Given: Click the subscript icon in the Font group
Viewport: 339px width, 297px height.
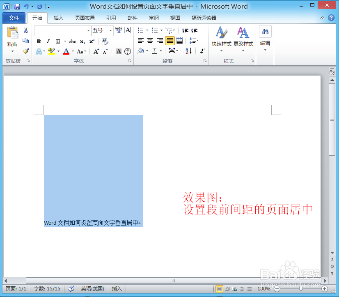Looking at the screenshot, I should [x=82, y=41].
